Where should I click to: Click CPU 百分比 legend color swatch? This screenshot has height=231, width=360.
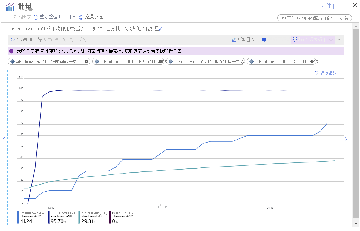49,217
